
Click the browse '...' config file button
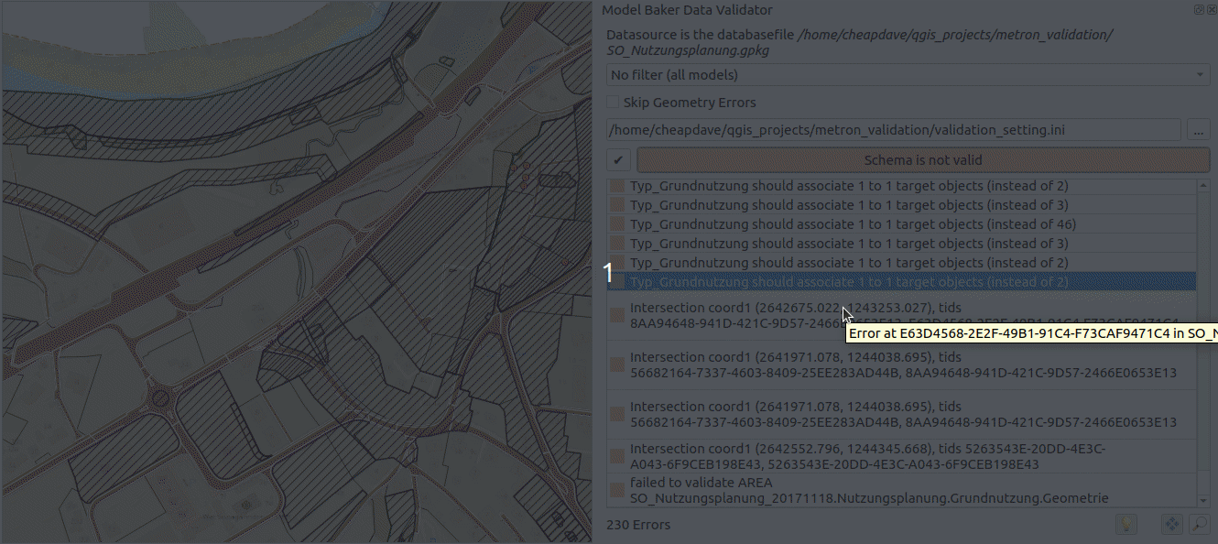[1198, 130]
